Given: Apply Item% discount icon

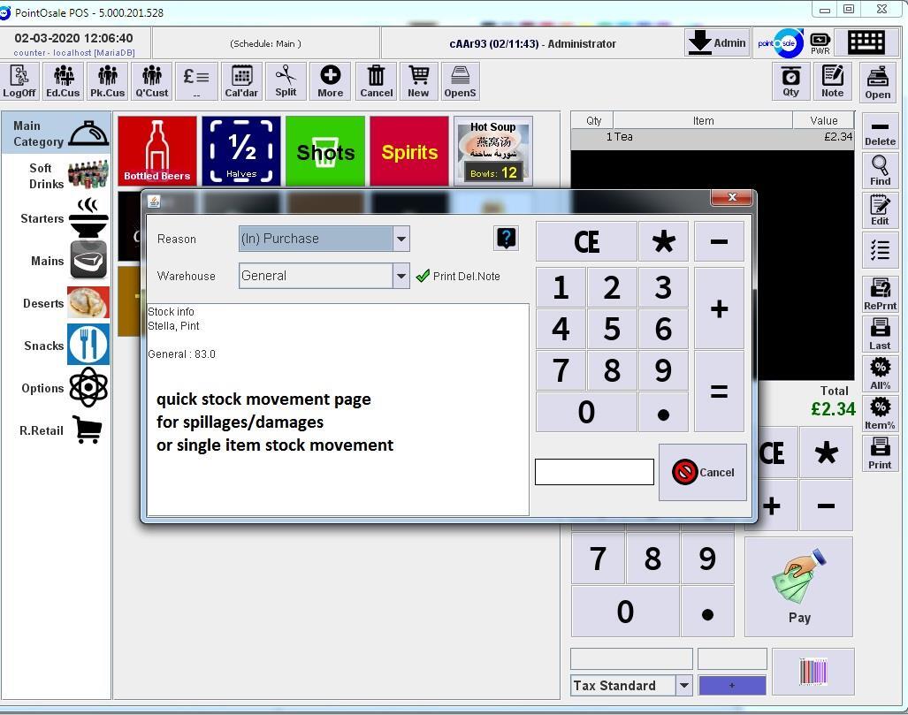Looking at the screenshot, I should (x=880, y=414).
